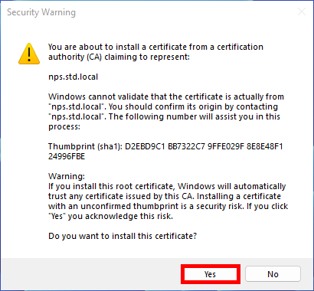Click the Security Warning title text
The height and width of the screenshot is (291, 314).
(41, 12)
